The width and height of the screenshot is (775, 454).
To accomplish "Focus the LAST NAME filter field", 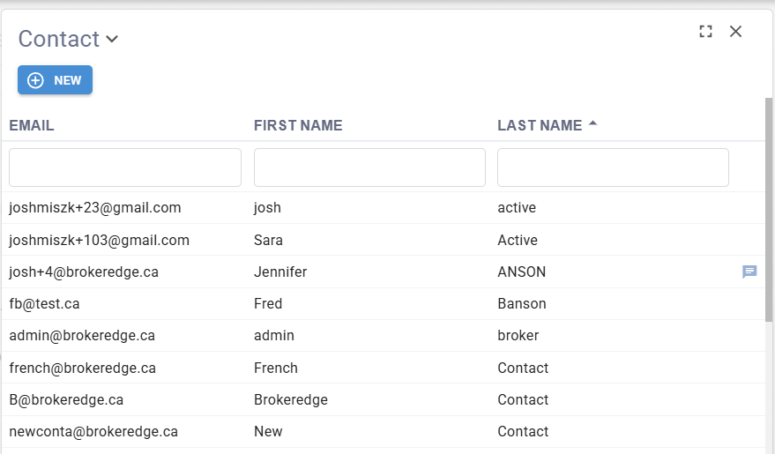I will [x=613, y=167].
